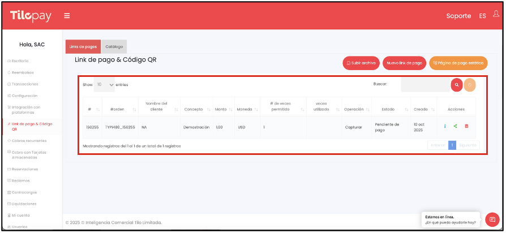Open the live chat bubble icon
The width and height of the screenshot is (506, 233).
pos(492,219)
